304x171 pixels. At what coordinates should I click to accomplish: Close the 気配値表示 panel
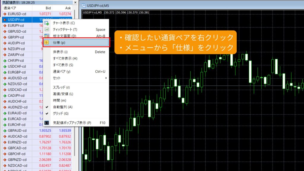click(75, 2)
